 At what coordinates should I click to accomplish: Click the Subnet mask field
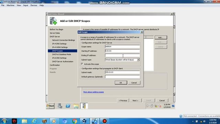click(x=122, y=72)
